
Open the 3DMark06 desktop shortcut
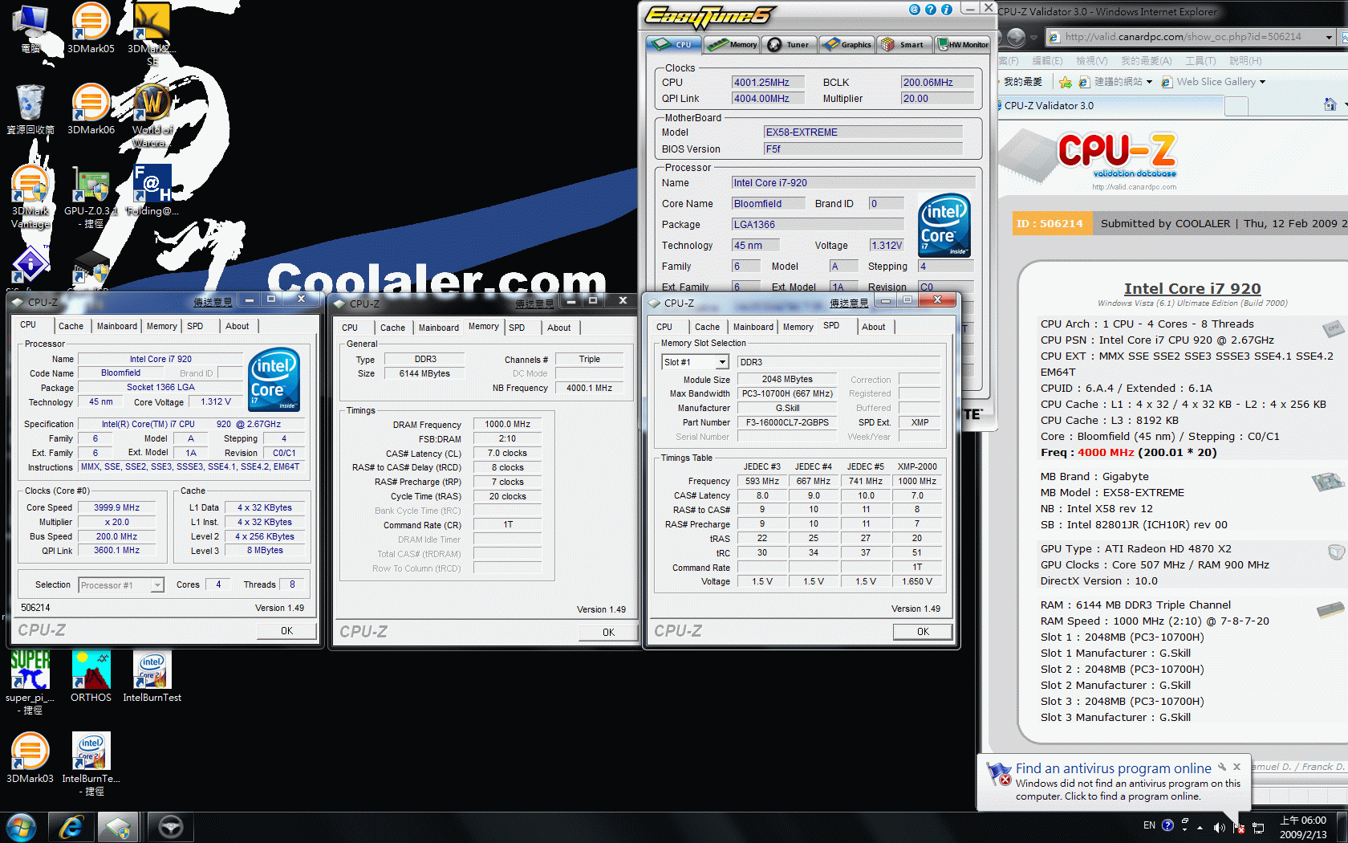pos(91,109)
